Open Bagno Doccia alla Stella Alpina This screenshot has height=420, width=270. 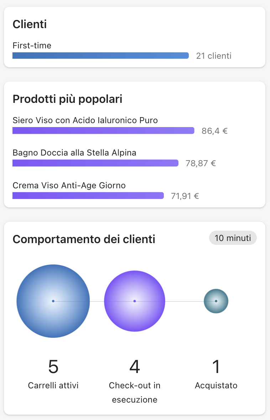point(74,153)
